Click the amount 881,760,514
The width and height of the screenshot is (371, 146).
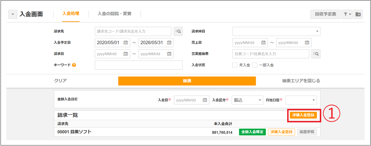tap(222, 132)
